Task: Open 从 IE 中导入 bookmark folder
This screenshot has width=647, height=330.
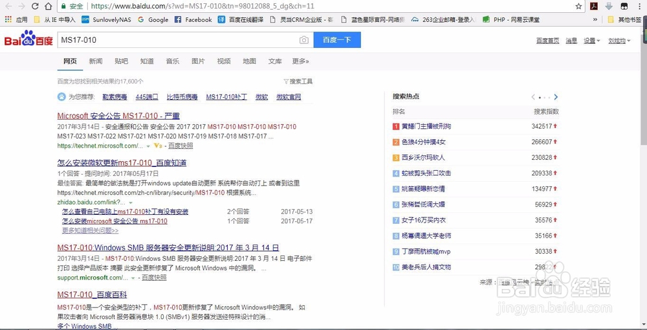Action: 55,19
